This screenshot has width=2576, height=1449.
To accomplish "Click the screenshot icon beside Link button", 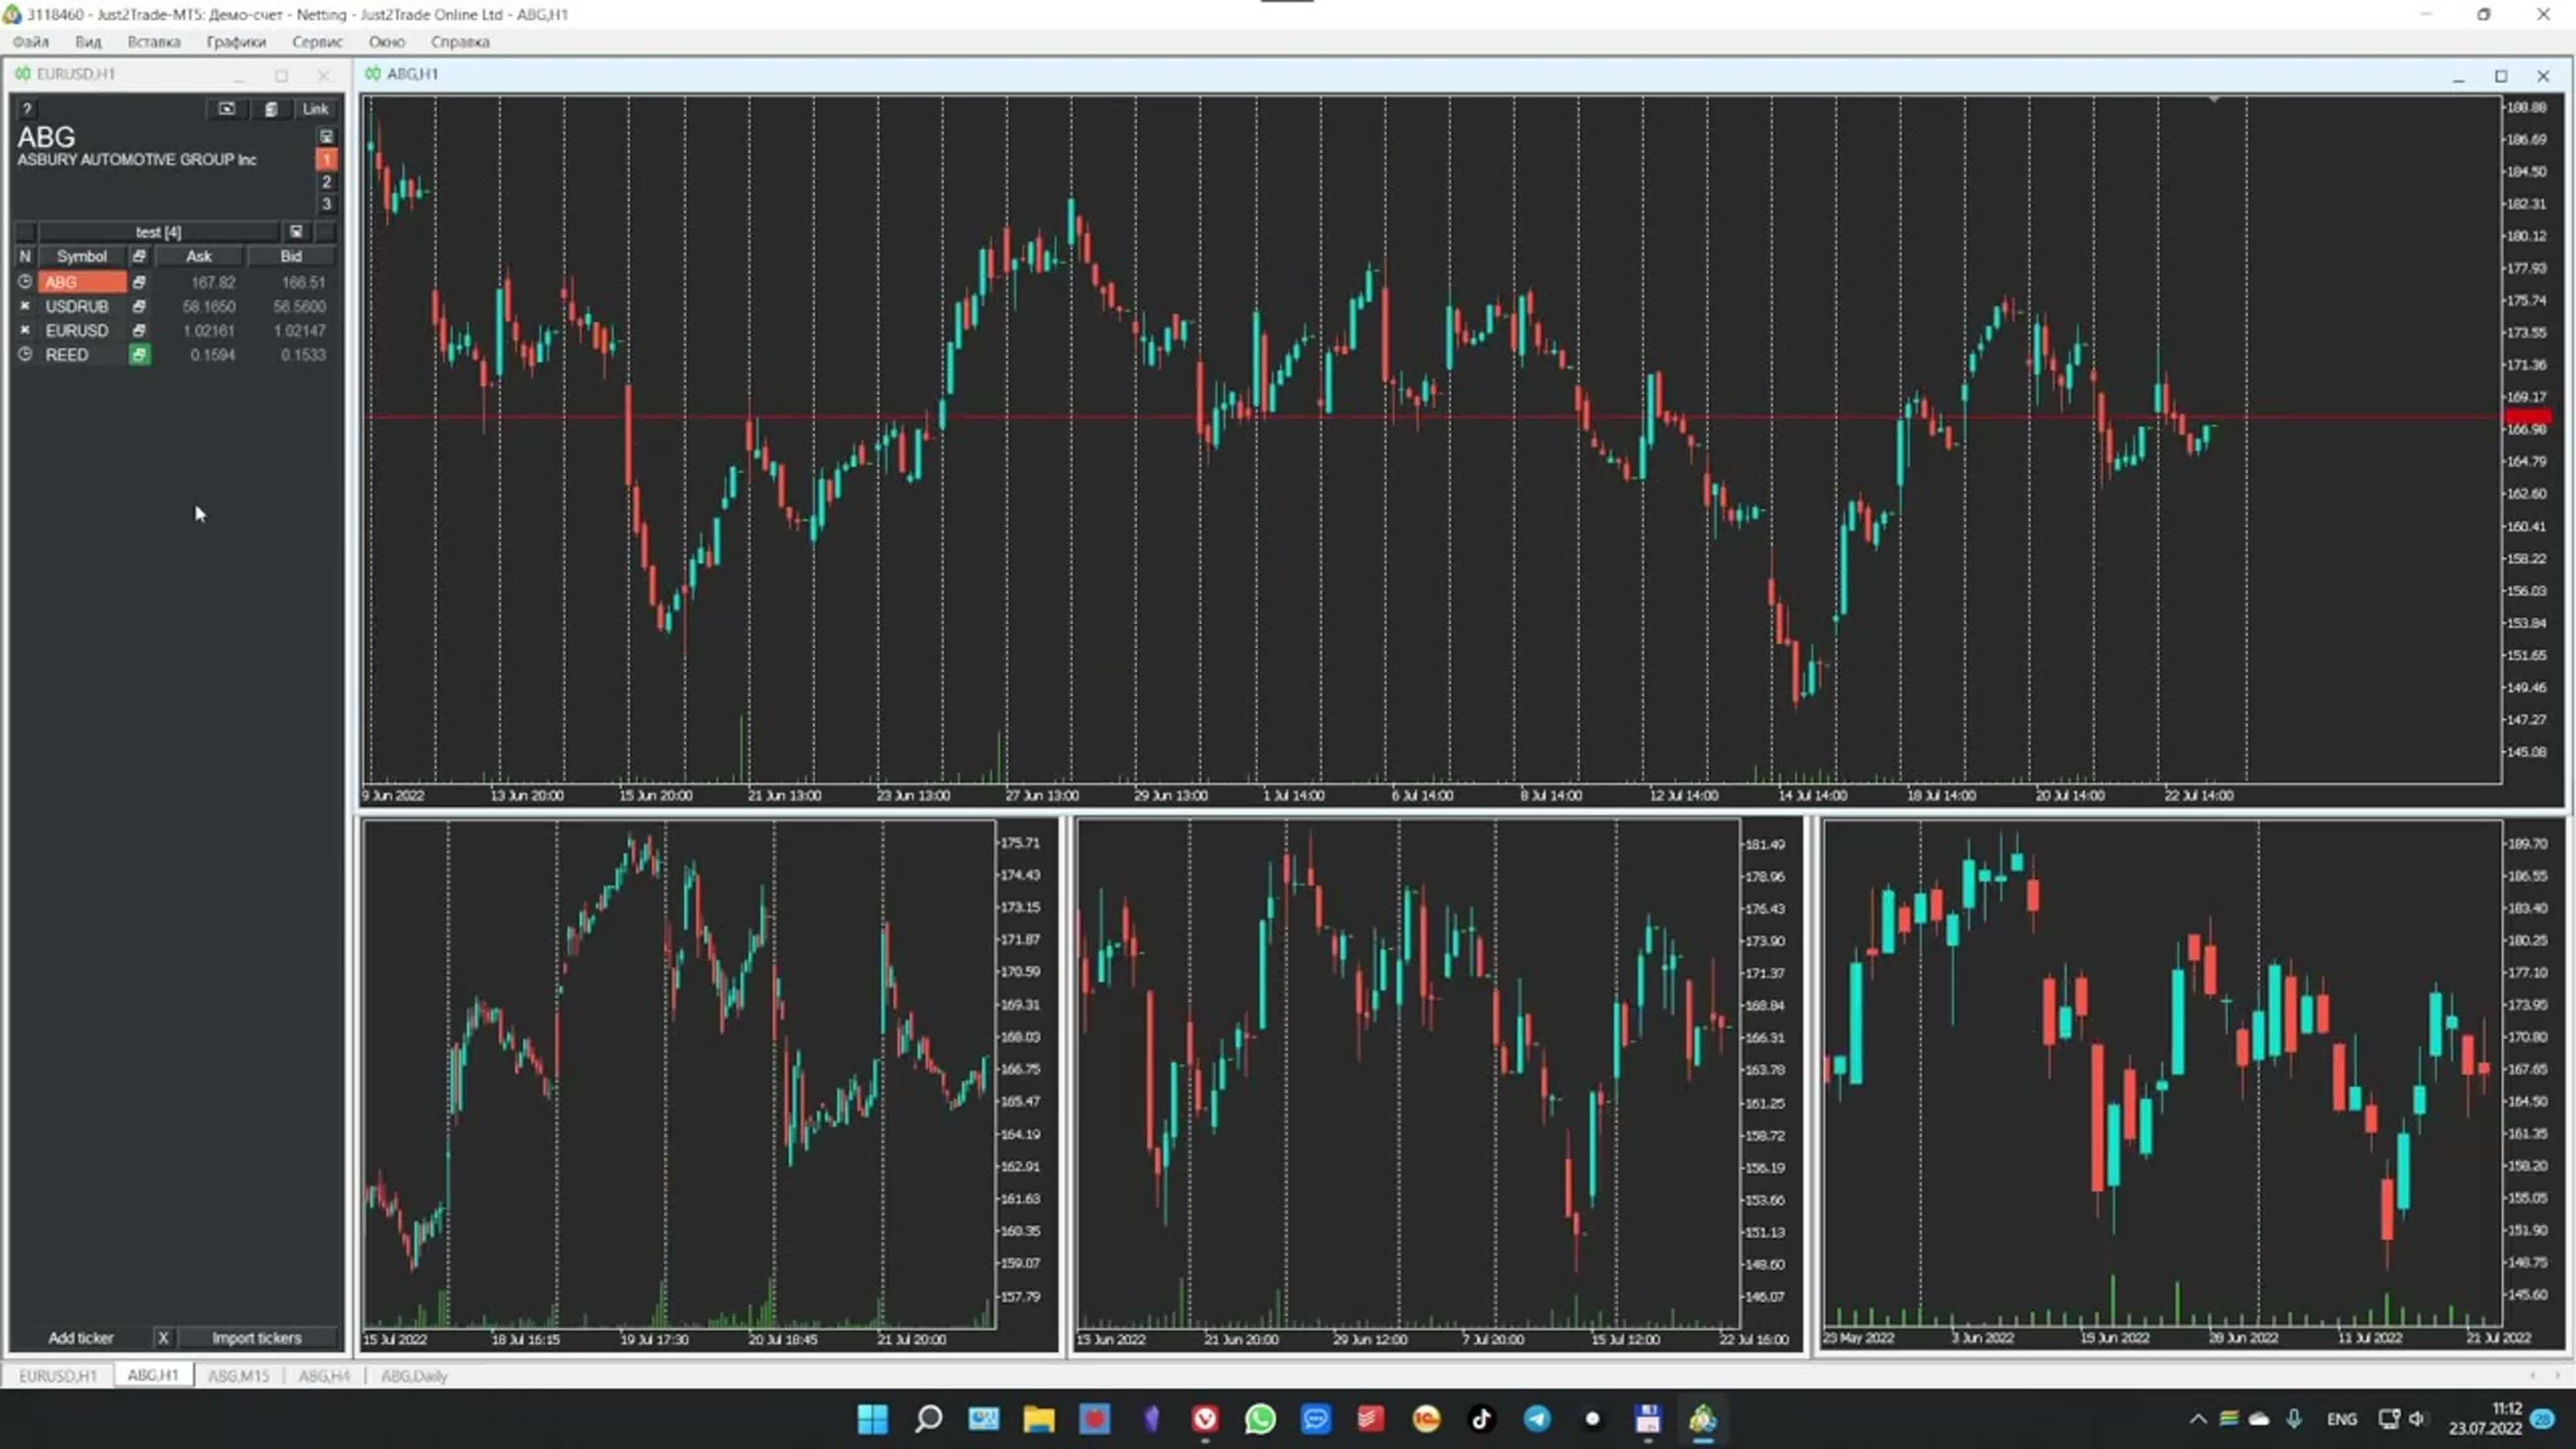I will pos(227,109).
